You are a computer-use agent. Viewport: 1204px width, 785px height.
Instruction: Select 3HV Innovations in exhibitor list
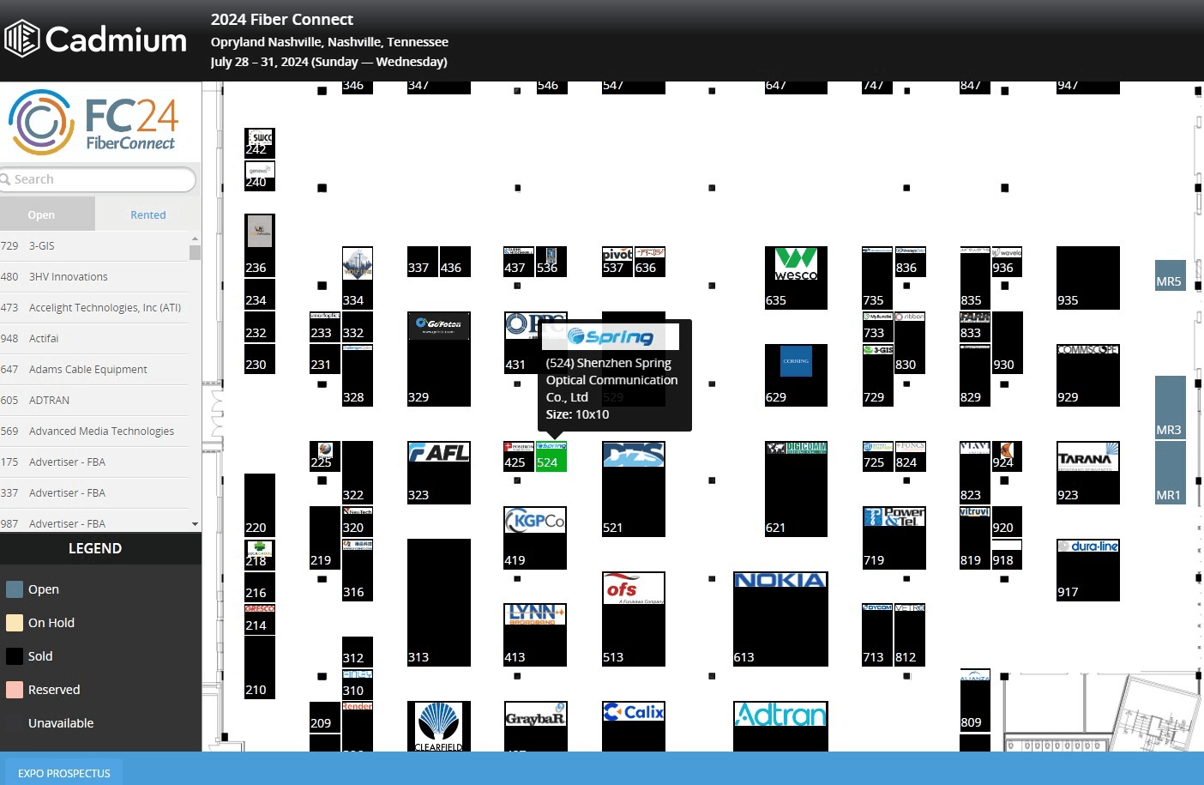(94, 277)
